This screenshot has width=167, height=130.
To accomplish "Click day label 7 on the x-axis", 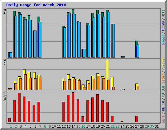I will (40, 126).
